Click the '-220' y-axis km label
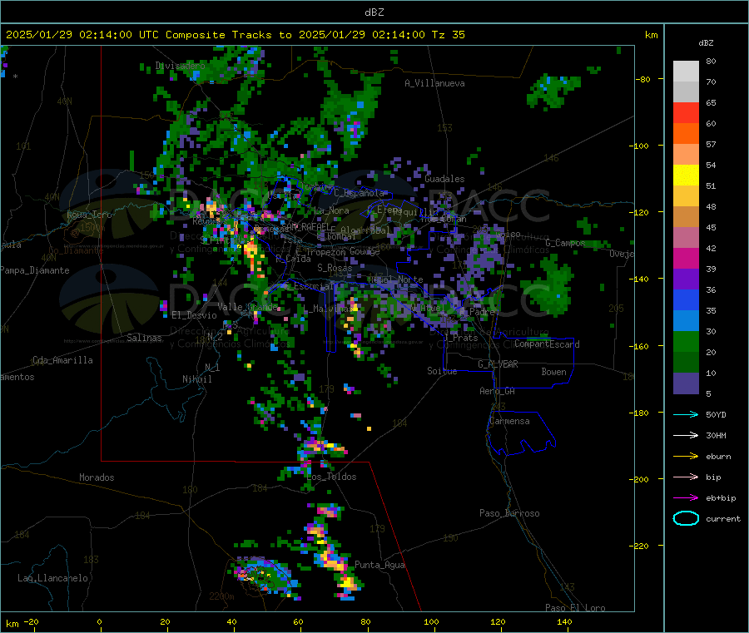This screenshot has height=633, width=749. 641,546
